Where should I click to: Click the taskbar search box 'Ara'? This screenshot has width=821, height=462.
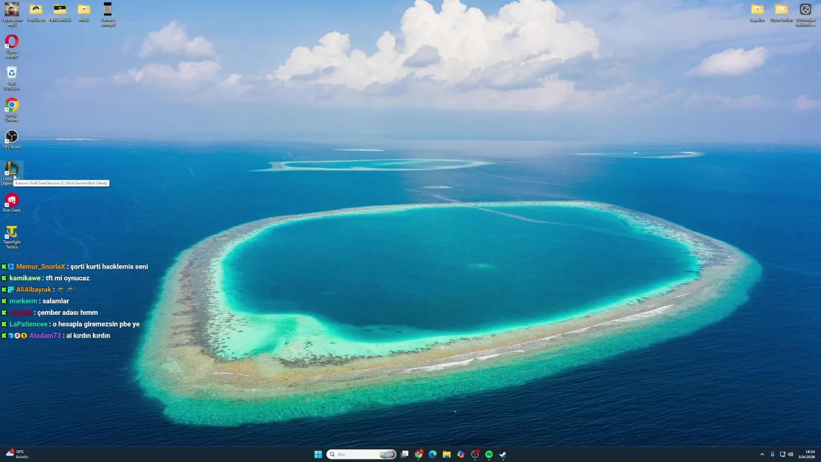coord(362,454)
